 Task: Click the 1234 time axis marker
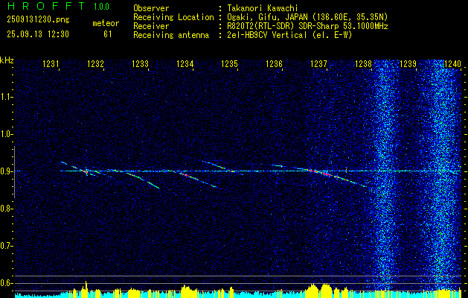185,63
